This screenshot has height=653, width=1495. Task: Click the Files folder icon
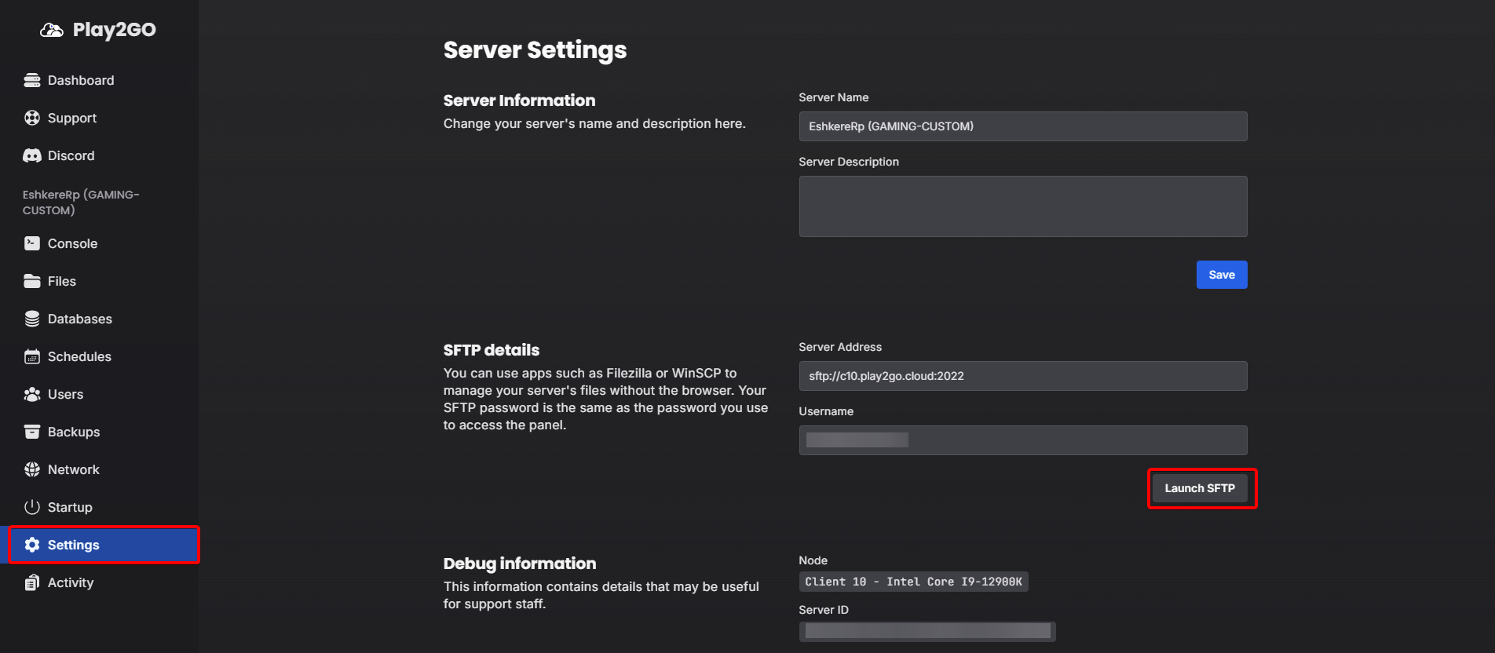point(32,281)
